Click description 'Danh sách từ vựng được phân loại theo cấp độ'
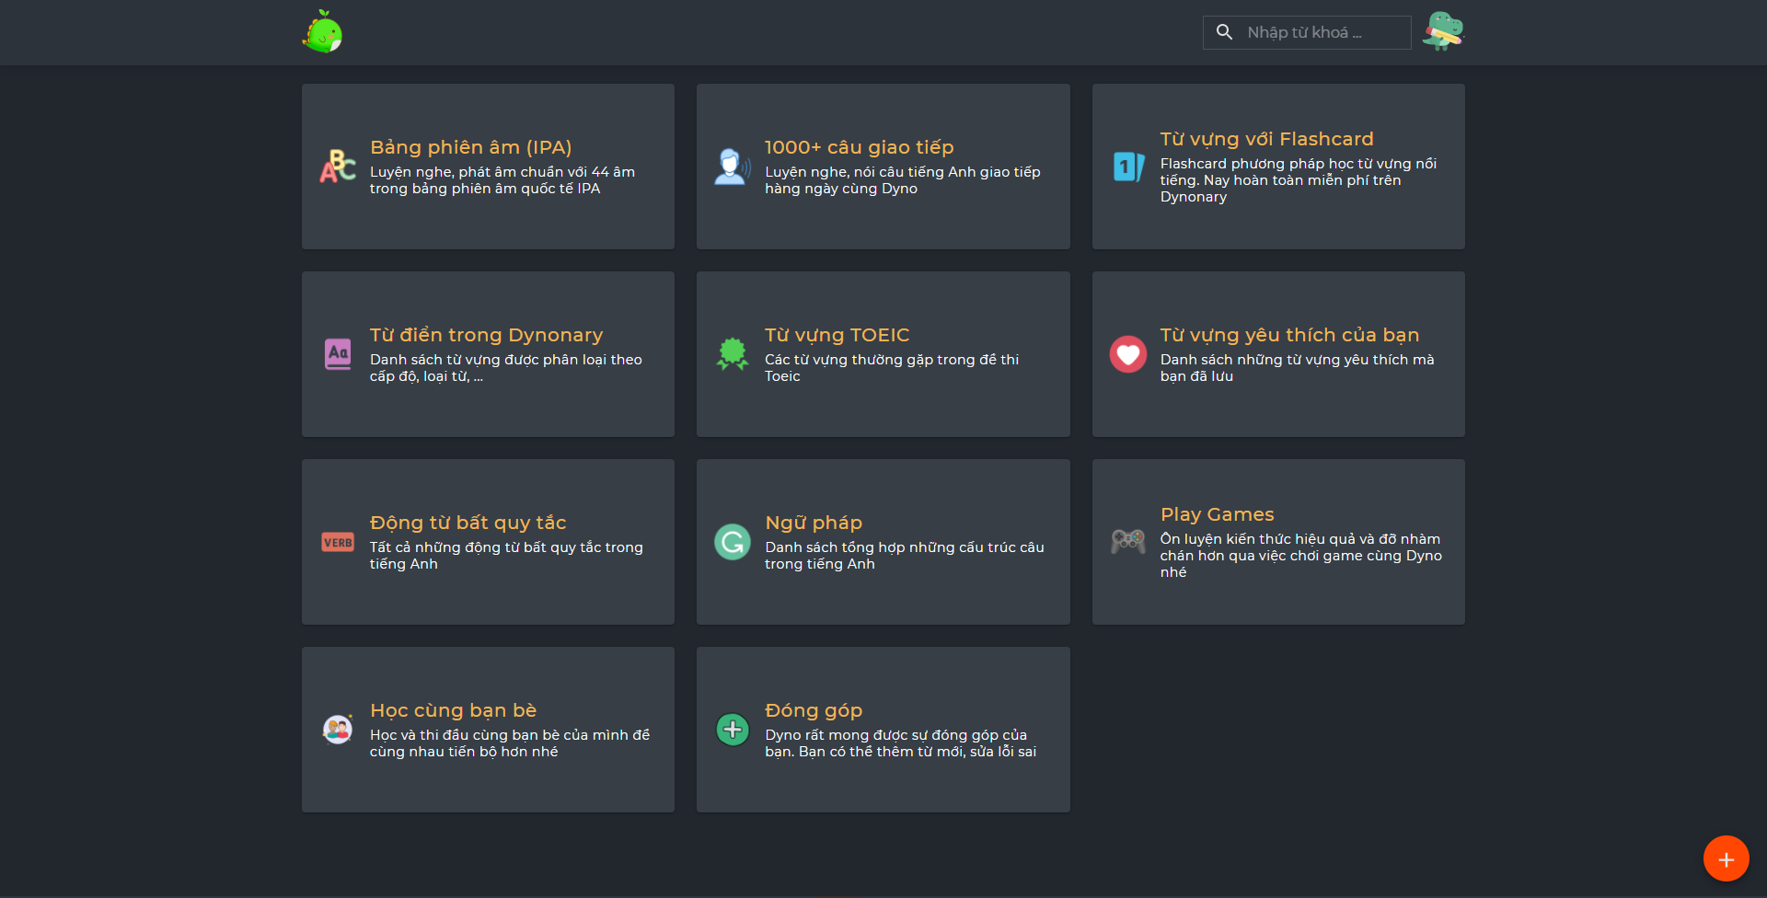1767x898 pixels. click(x=506, y=368)
